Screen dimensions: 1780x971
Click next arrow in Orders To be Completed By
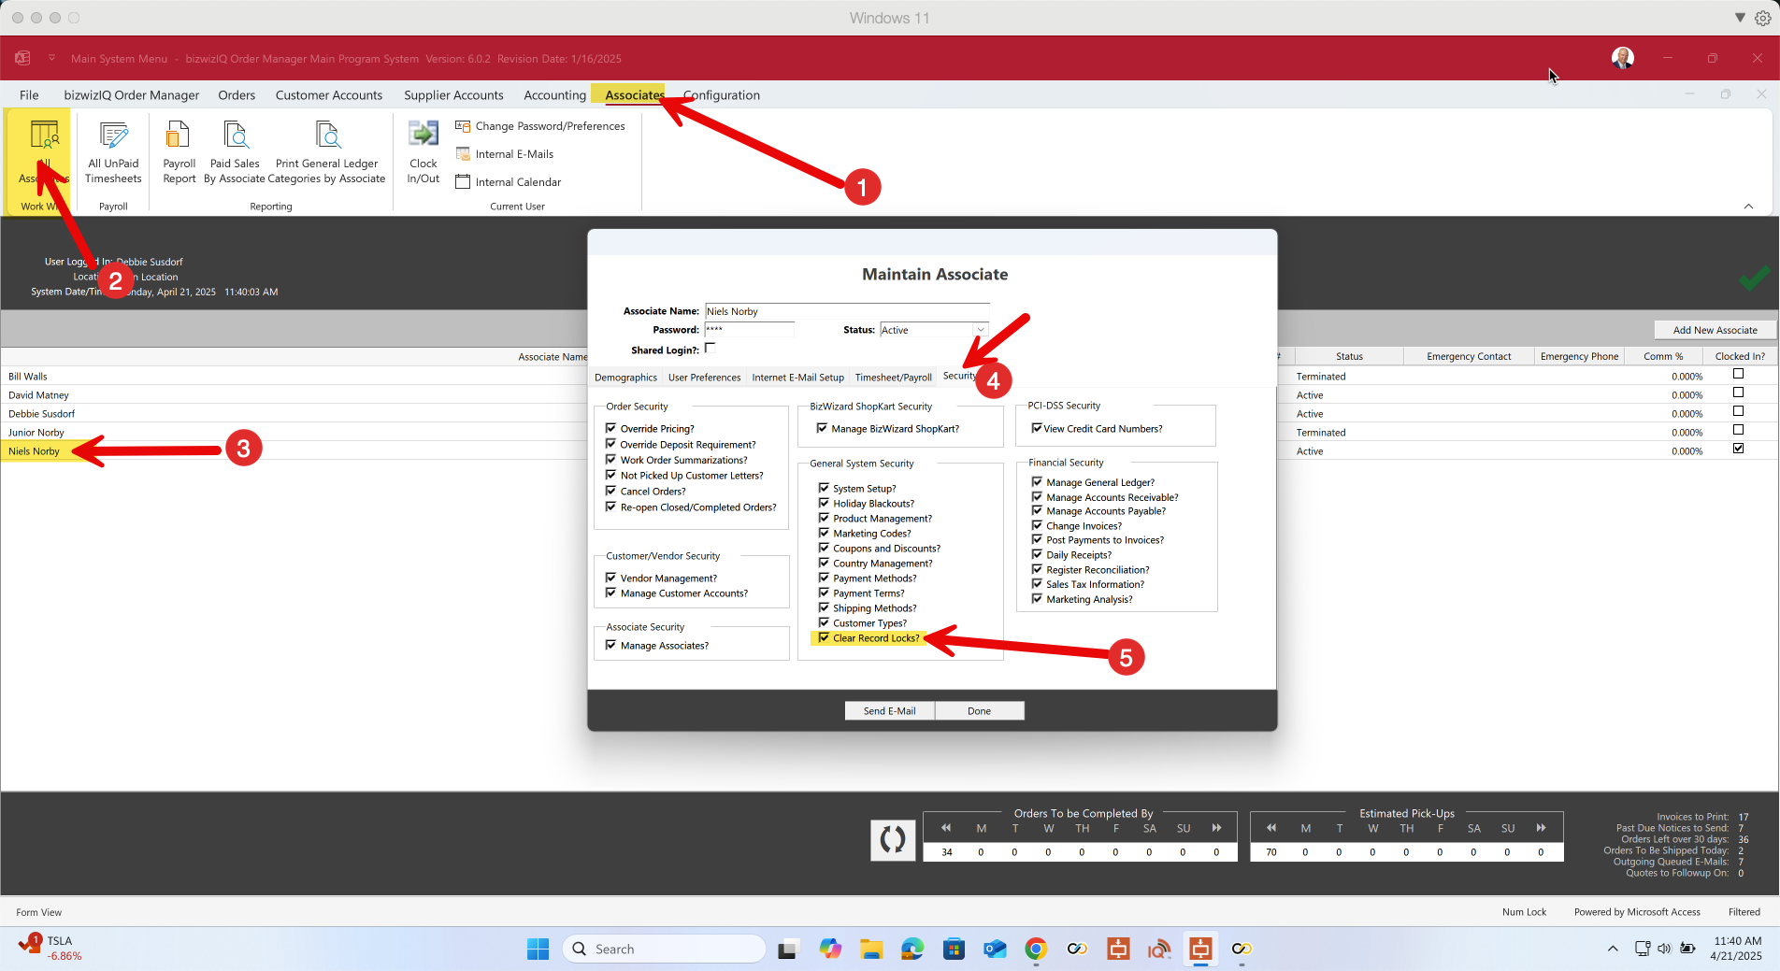[x=1216, y=828]
